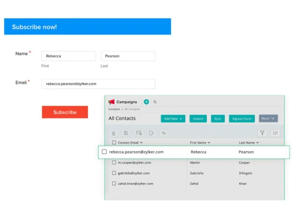
Task: Check the m.cooper@zylker.com row checkbox
Action: point(114,162)
